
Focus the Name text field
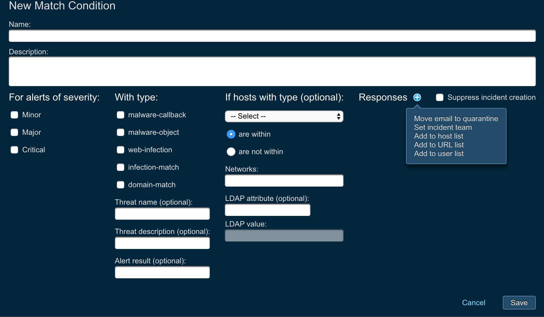(x=272, y=36)
